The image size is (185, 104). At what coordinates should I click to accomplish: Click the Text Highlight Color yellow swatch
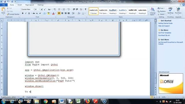click(49, 13)
